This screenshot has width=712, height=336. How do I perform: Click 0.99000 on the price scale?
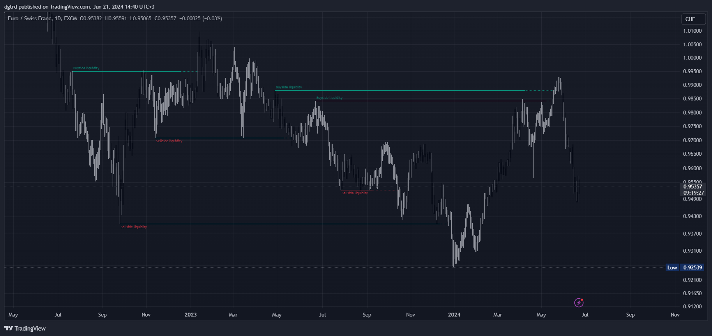point(693,85)
